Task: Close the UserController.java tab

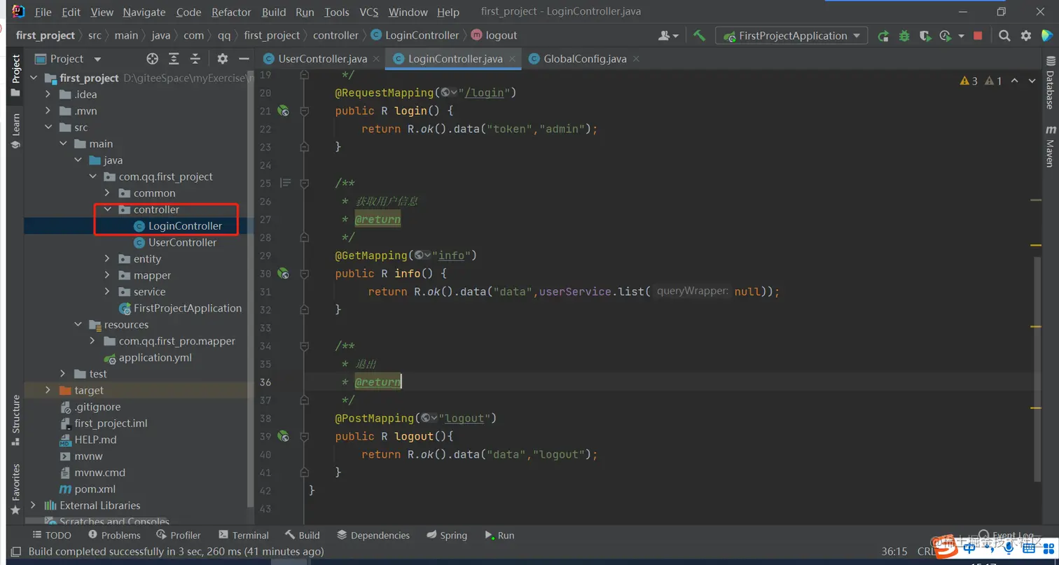Action: pyautogui.click(x=375, y=59)
